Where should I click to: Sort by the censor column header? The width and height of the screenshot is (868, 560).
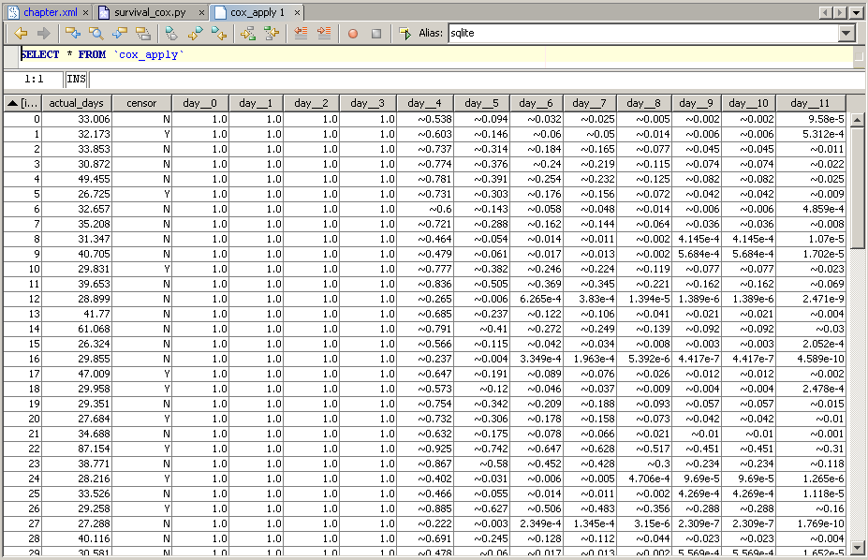tap(141, 103)
